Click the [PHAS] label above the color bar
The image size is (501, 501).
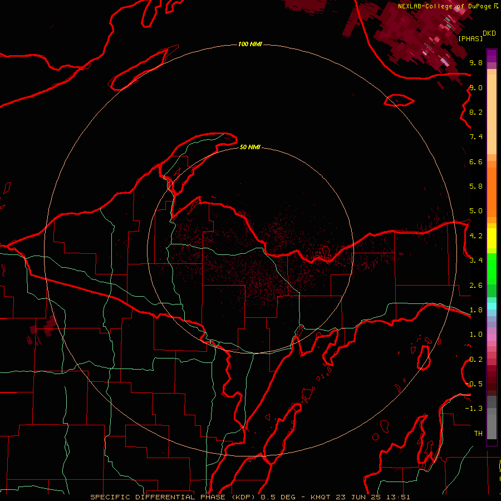[470, 38]
